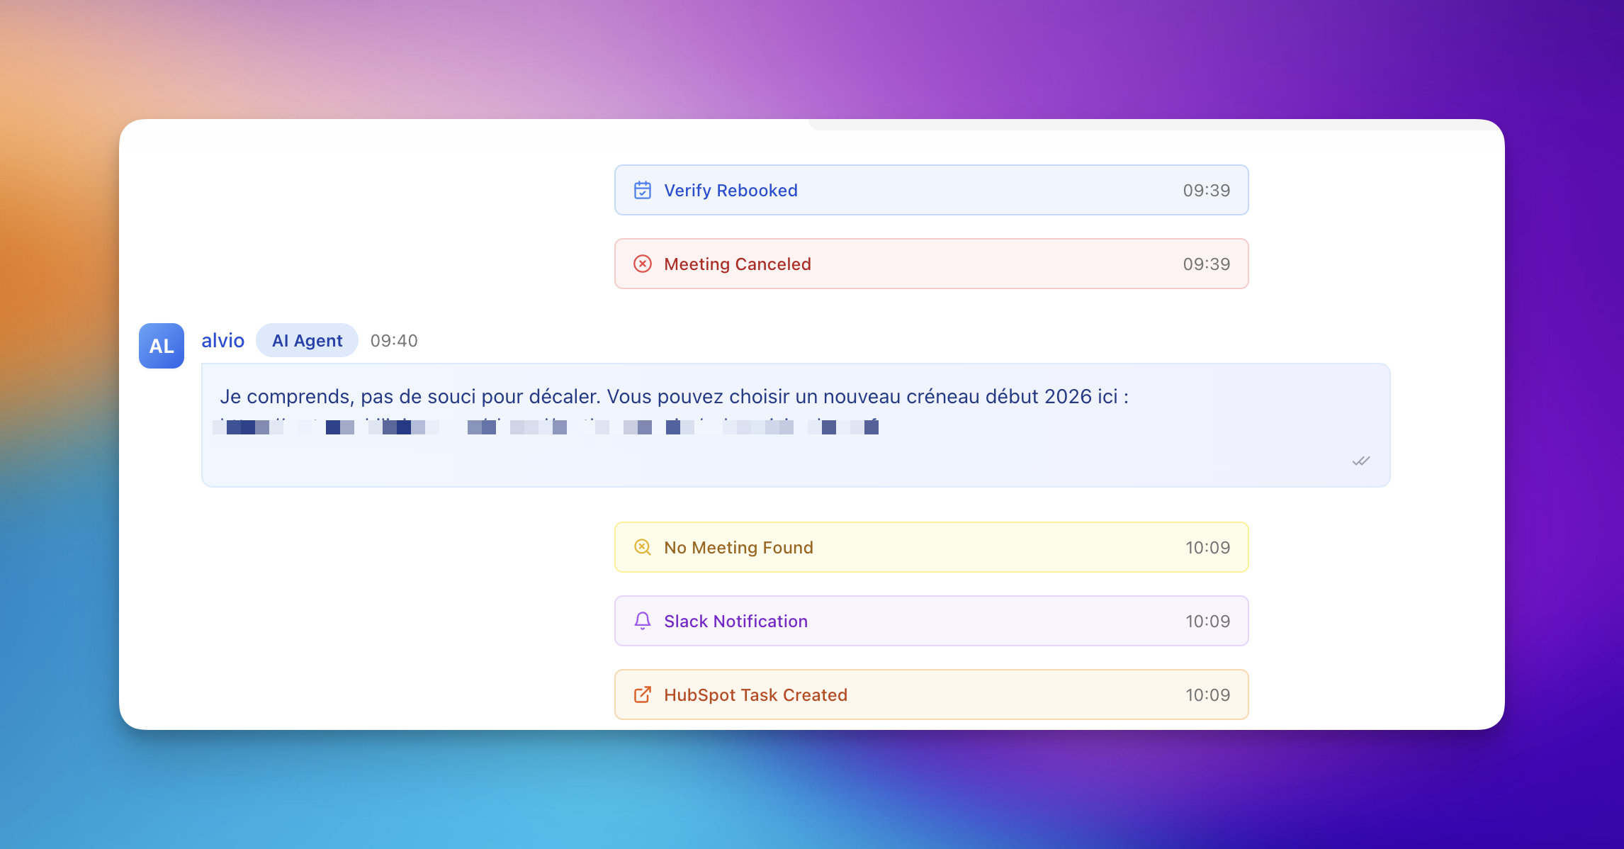Click the No Meeting Found search icon
Viewport: 1624px width, 849px height.
642,547
